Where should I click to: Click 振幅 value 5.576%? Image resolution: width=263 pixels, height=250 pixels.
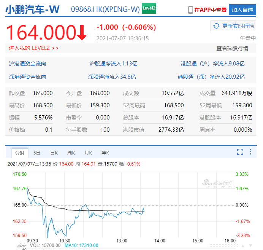pos(43,118)
